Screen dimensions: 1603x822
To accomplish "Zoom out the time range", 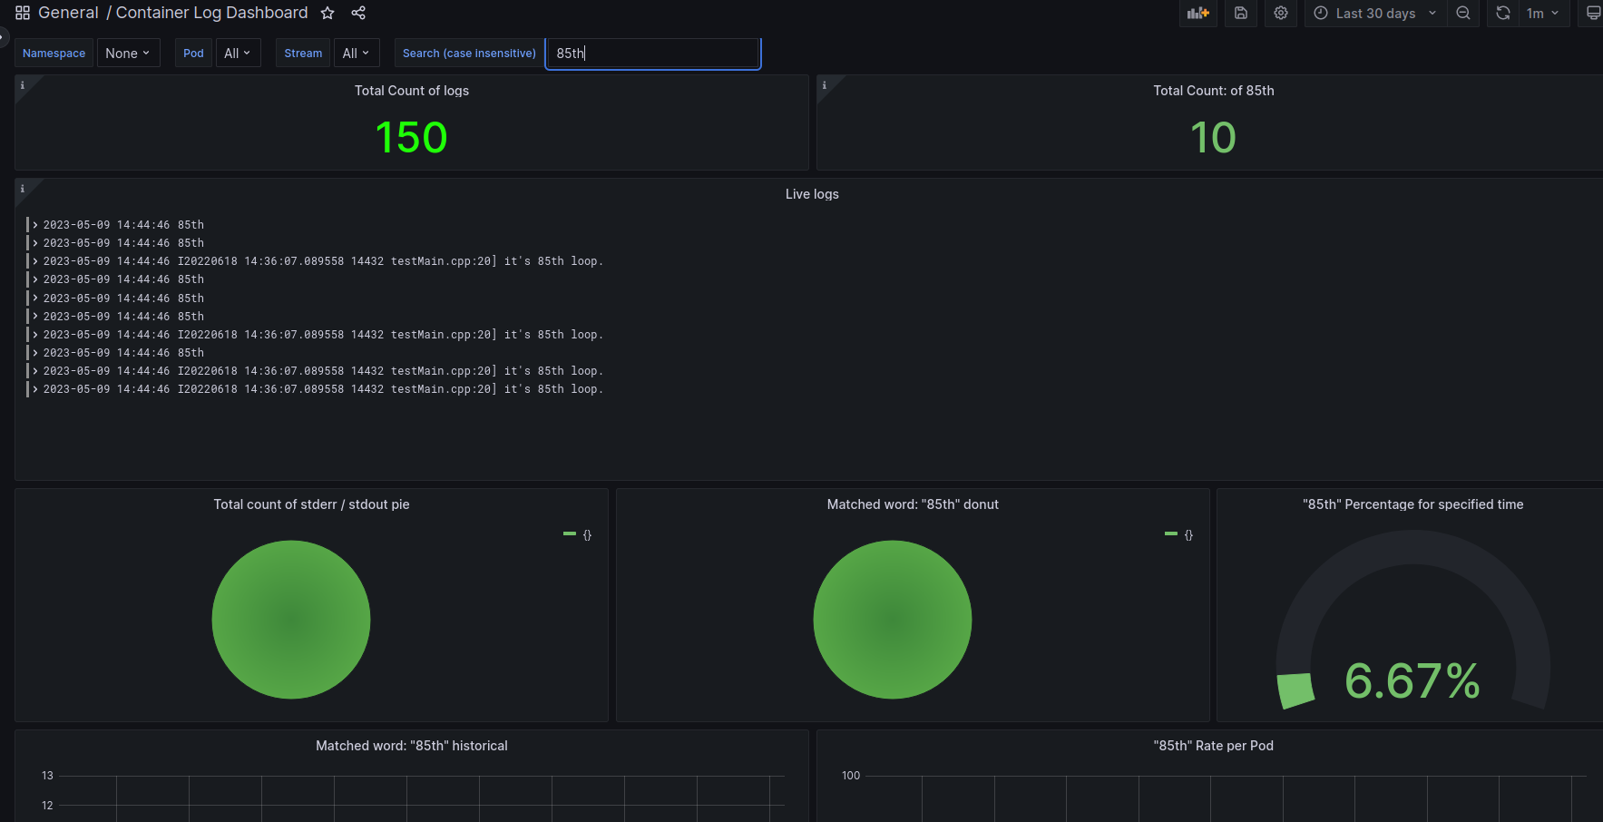I will (x=1463, y=13).
